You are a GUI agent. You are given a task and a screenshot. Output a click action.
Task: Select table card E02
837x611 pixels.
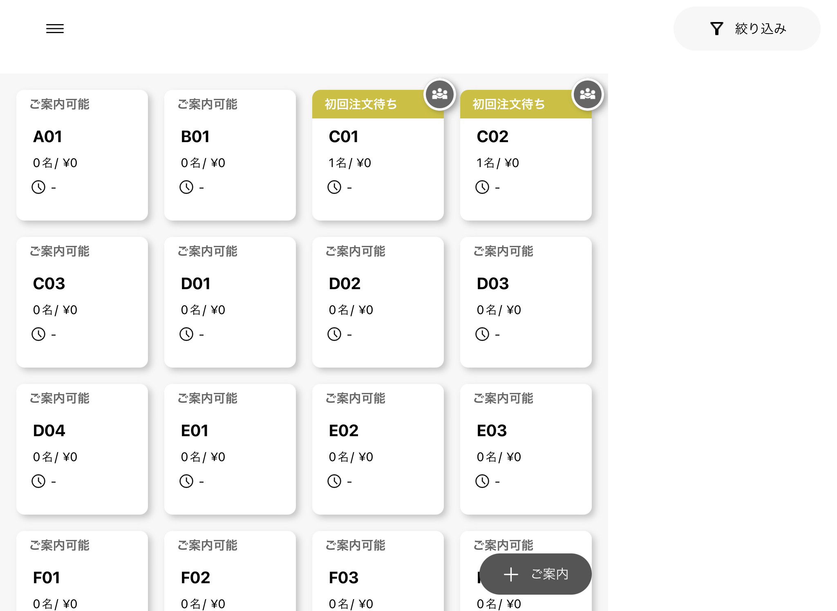pyautogui.click(x=378, y=449)
